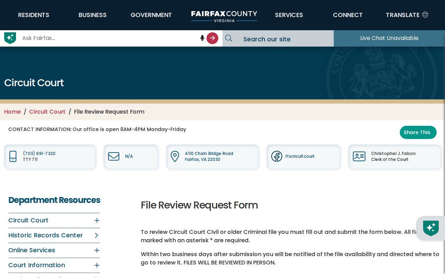Click the Share This button
Screen dimensions: 445x278
tap(418, 132)
